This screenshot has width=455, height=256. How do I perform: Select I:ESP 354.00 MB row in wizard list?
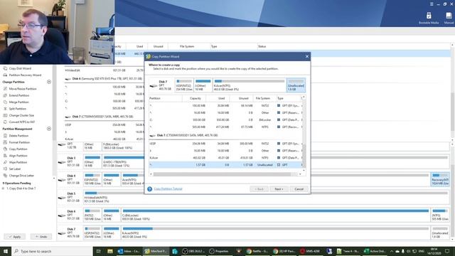tap(225, 144)
